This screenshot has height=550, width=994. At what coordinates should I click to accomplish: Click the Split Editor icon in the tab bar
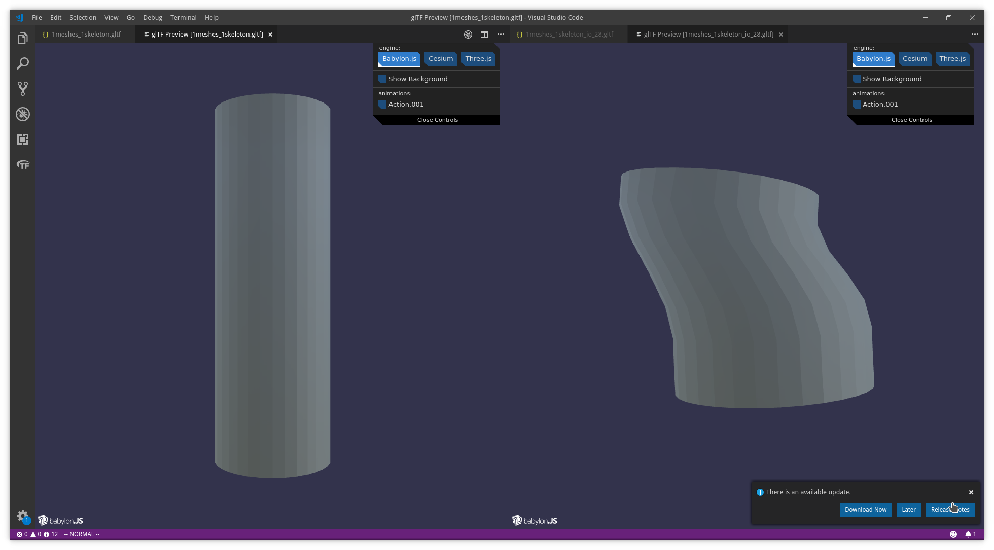click(x=484, y=34)
